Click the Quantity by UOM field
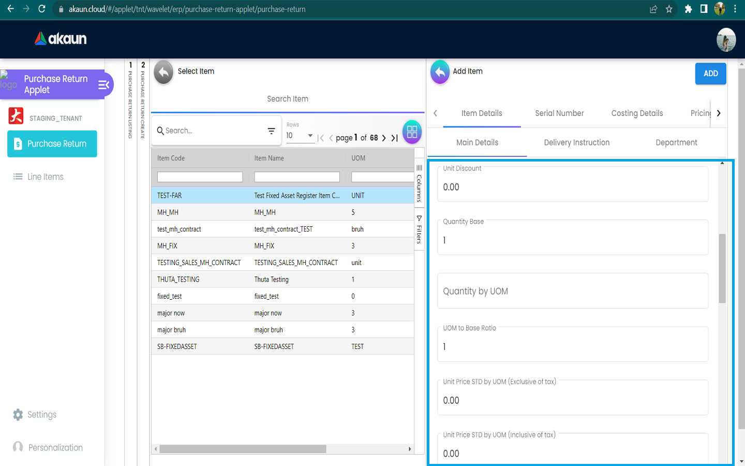745x466 pixels. [x=572, y=292]
